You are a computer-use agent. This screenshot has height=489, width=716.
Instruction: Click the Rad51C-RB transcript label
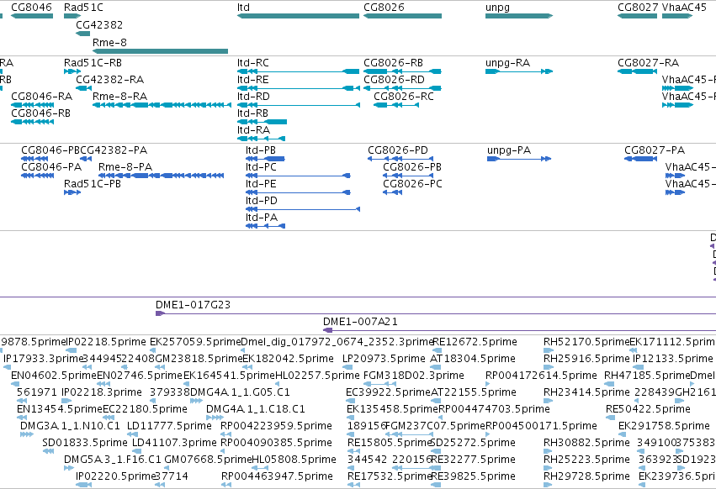pyautogui.click(x=93, y=62)
